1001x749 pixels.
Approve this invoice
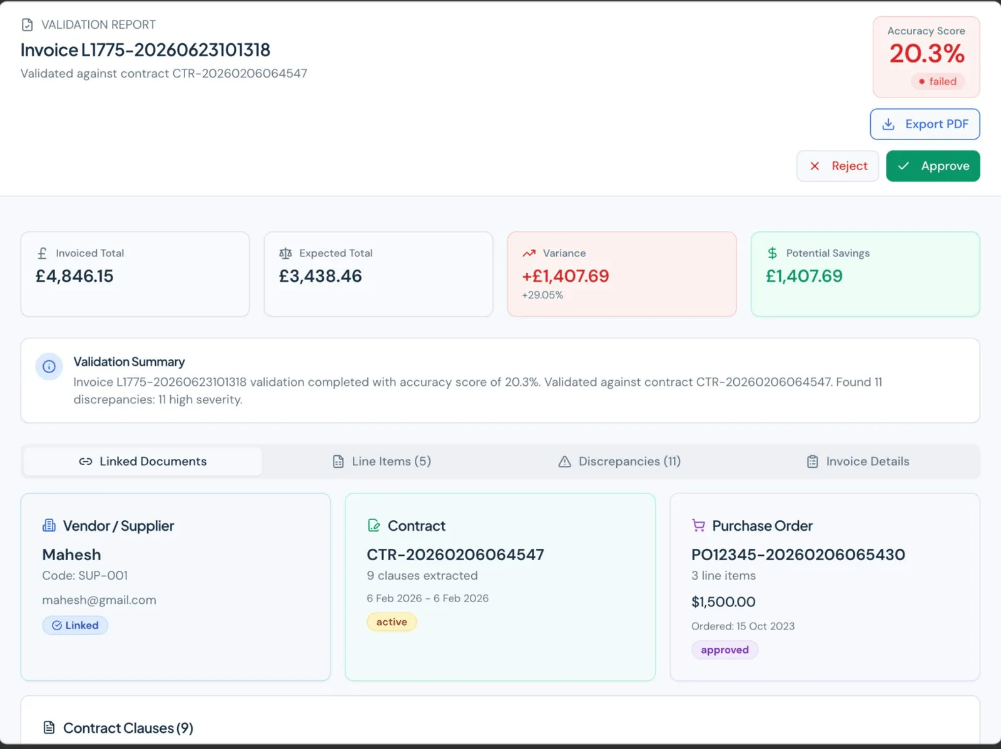(933, 166)
